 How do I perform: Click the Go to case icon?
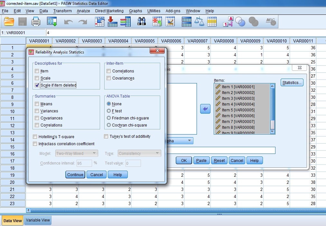click(99, 22)
